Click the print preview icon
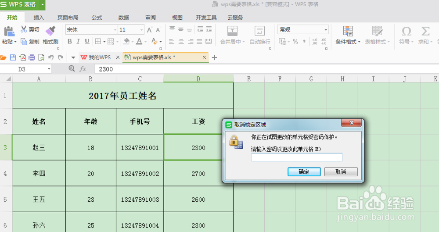Screen dimensions: 439x232 41,57
